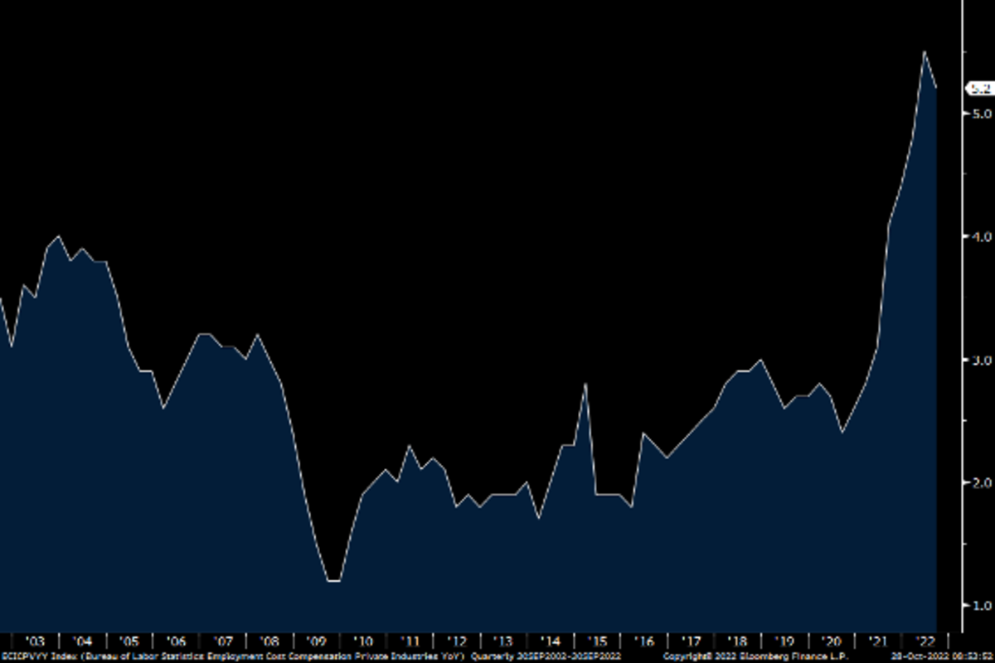Click the 3.0 y-axis tick label

point(983,360)
